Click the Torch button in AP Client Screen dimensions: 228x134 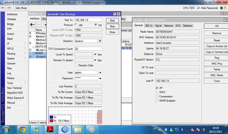(x=217, y=81)
